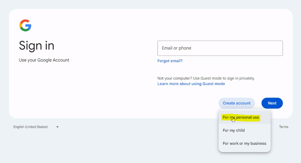This screenshot has height=163, width=301.
Task: Click the Use your Google Account text
Action: [44, 60]
